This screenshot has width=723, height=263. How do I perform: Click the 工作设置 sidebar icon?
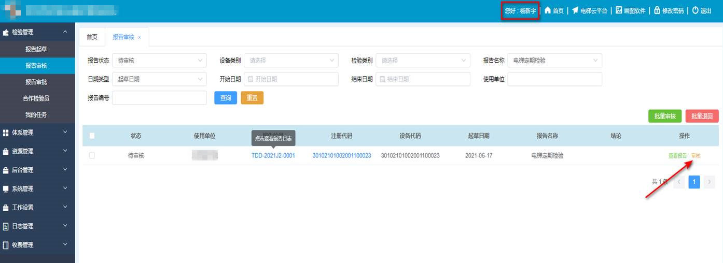(6, 207)
